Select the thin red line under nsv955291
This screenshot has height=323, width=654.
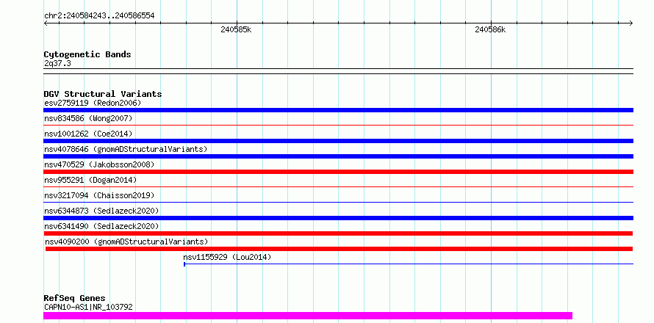(x=338, y=186)
